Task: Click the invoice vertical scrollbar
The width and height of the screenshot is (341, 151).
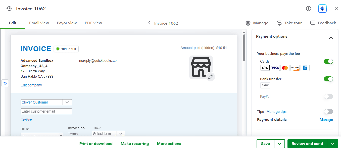Action: pos(244,48)
